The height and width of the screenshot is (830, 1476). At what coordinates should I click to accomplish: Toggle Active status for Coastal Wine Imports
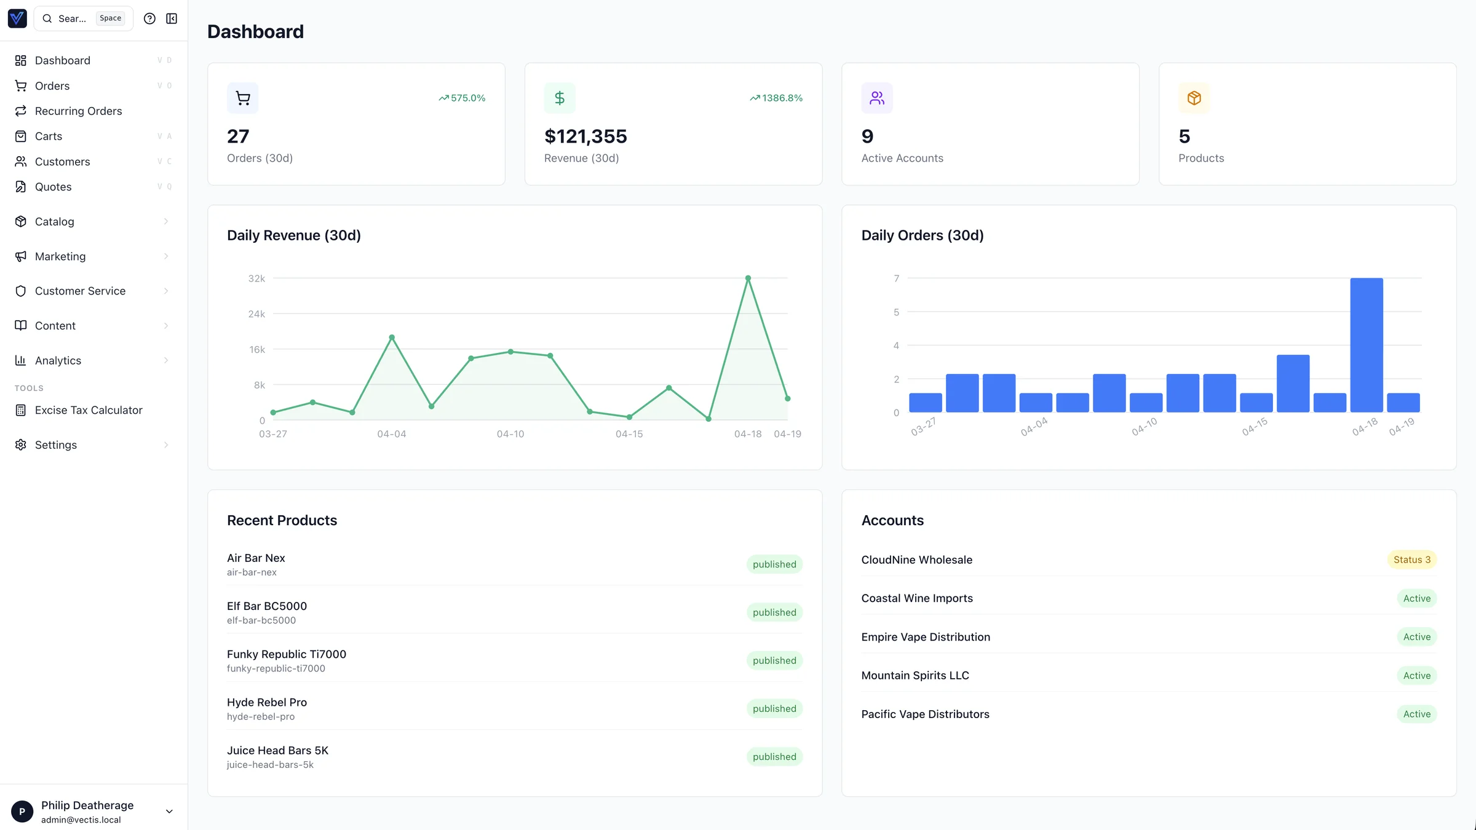pos(1417,598)
